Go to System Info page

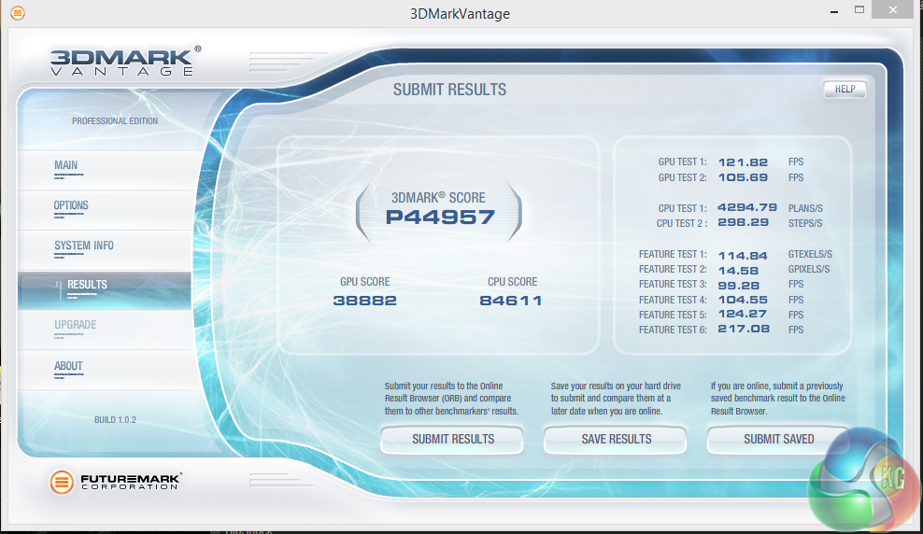pos(106,249)
